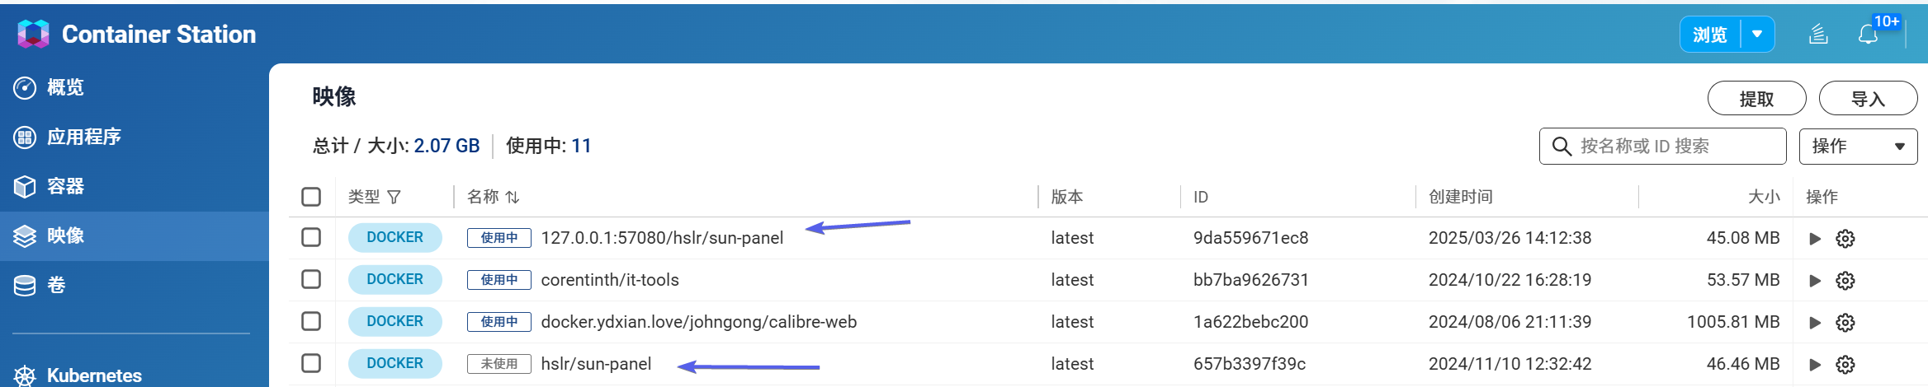Check the select-all checkbox in the table header
1928x387 pixels.
pyautogui.click(x=311, y=197)
